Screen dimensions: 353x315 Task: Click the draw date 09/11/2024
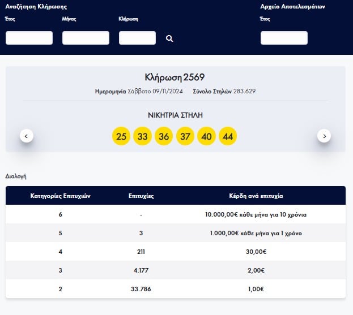point(168,91)
